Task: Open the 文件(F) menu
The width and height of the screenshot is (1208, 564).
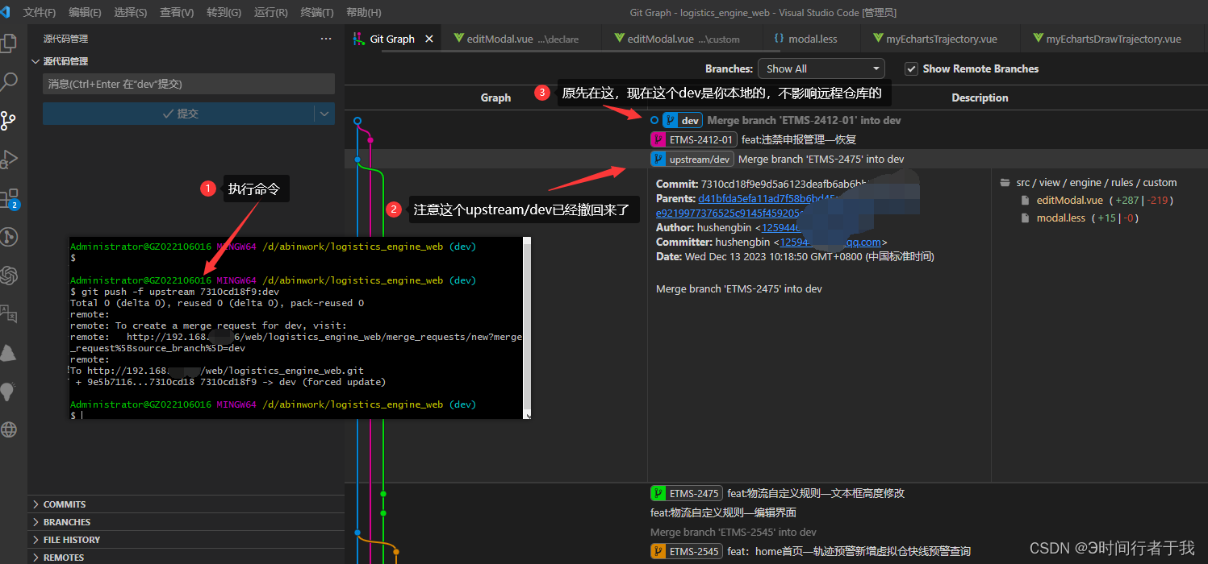Action: tap(40, 13)
